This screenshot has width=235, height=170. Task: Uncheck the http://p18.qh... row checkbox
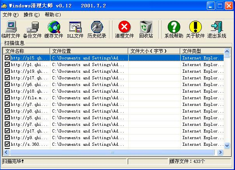[x=7, y=91]
